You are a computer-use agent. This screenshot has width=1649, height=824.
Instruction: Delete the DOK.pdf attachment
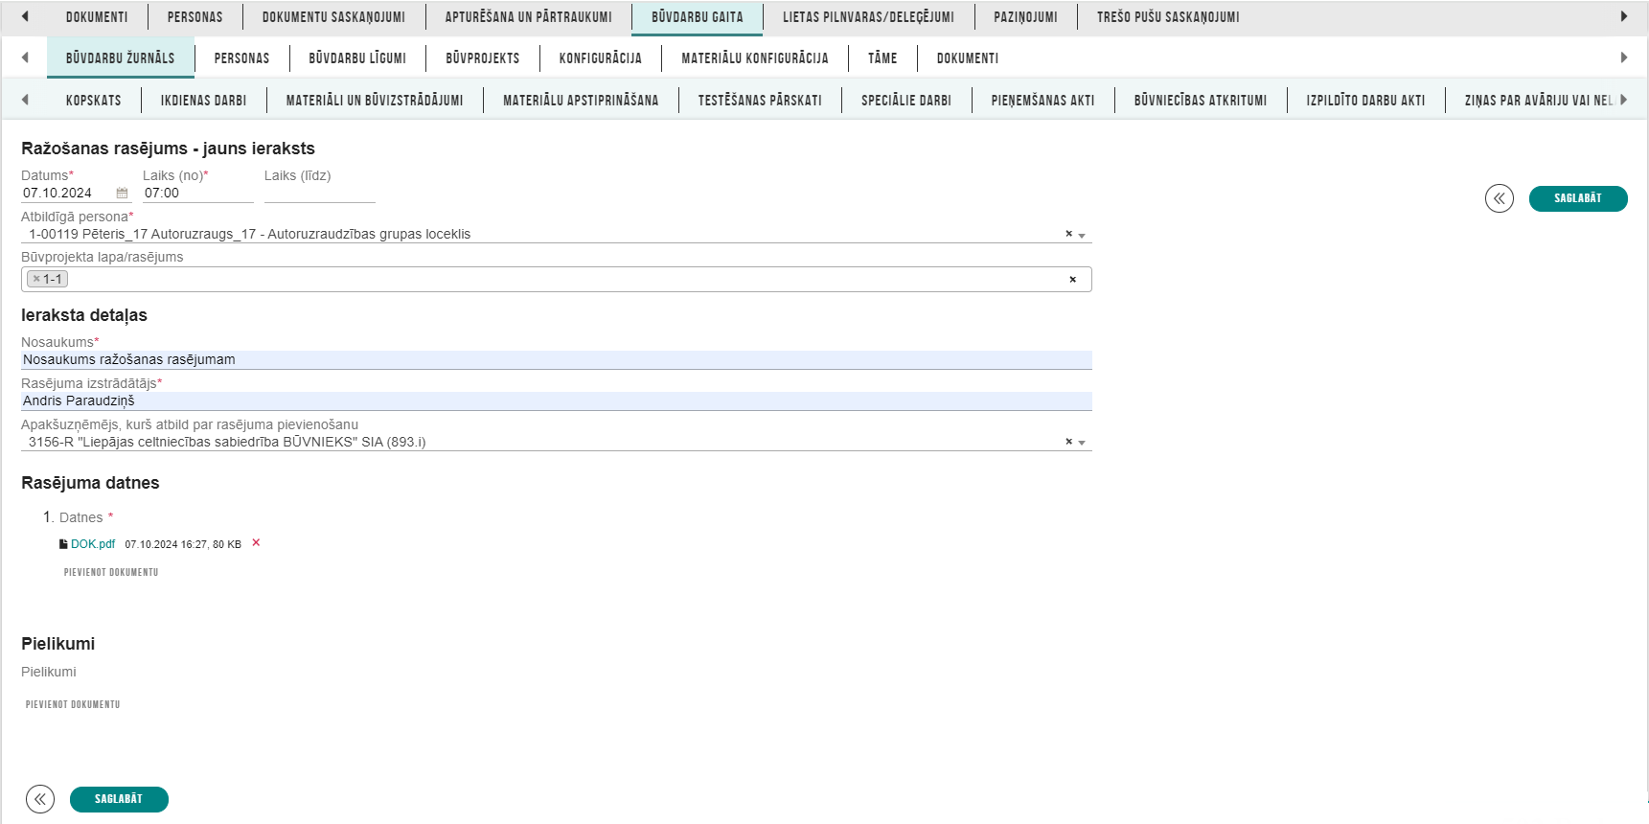(x=256, y=543)
